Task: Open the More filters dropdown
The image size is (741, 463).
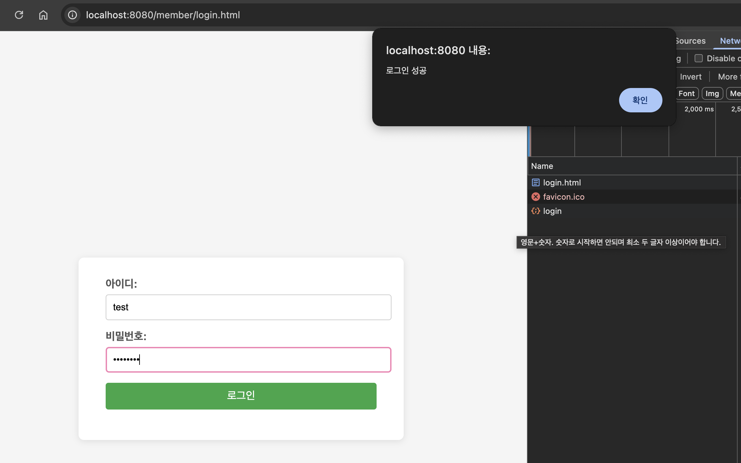Action: tap(728, 77)
